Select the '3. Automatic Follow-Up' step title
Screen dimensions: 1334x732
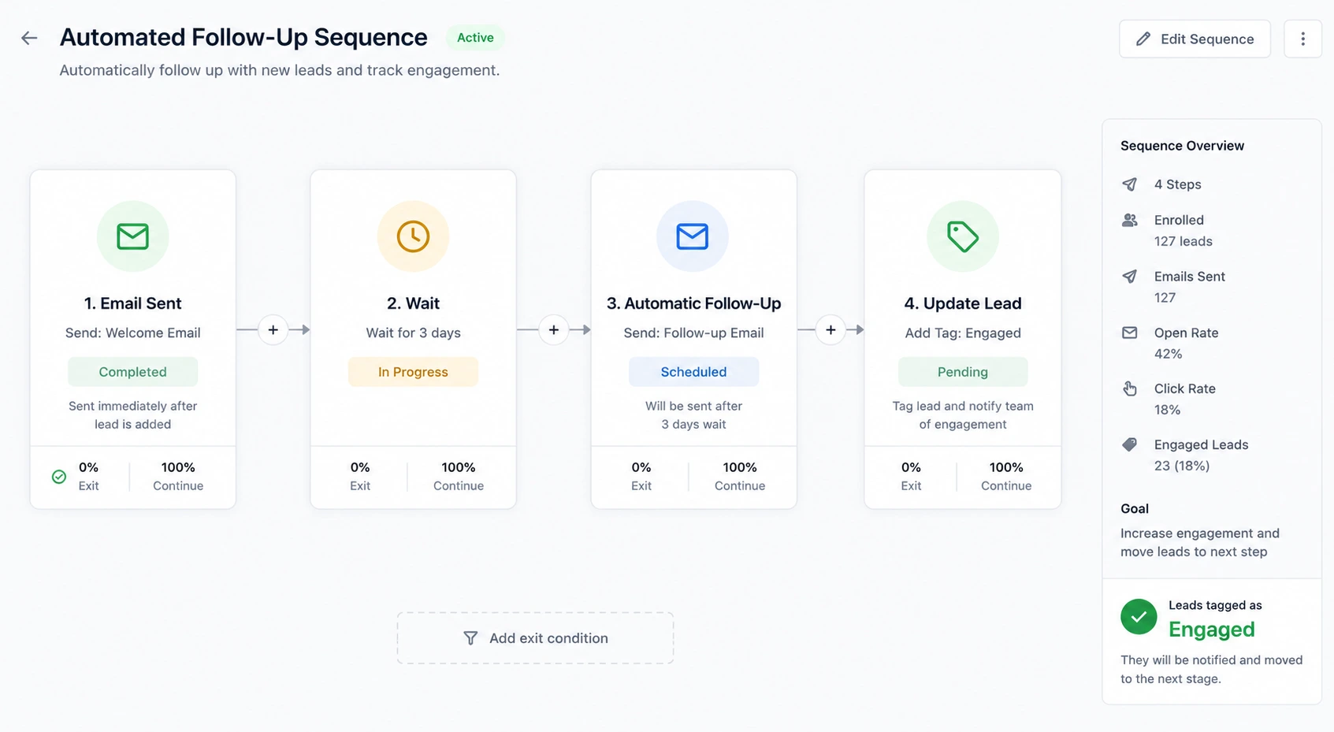tap(693, 303)
